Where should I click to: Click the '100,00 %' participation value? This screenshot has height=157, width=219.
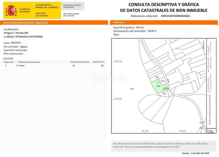(152, 31)
